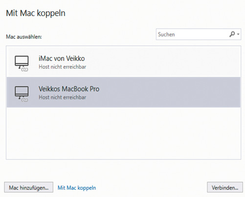Click the Mit Mac koppeln dialog heading
Viewport: 245px width, 197px height.
36,13
